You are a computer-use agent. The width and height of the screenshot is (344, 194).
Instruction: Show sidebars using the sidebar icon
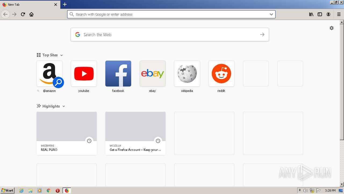coord(320,14)
